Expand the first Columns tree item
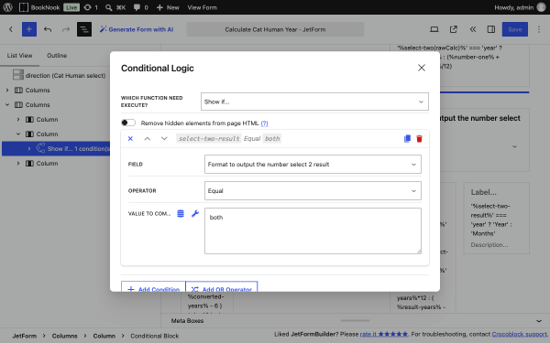The height and width of the screenshot is (343, 550). (x=7, y=90)
